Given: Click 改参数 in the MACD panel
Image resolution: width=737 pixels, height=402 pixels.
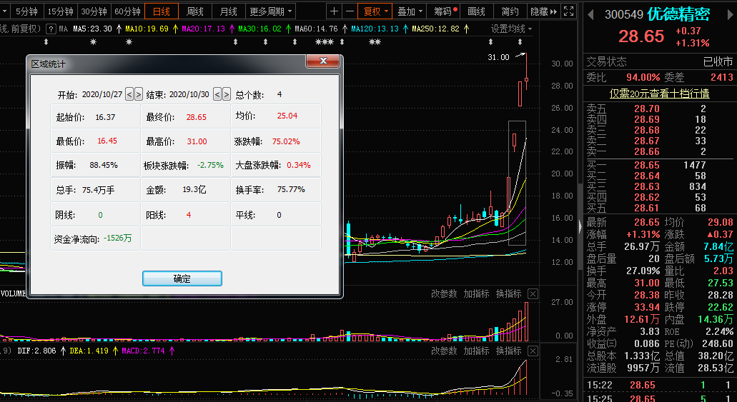Looking at the screenshot, I should click(444, 351).
